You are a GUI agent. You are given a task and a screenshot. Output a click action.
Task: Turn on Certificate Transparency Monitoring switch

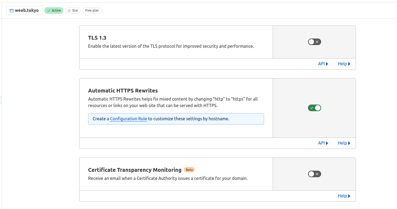coord(314,174)
